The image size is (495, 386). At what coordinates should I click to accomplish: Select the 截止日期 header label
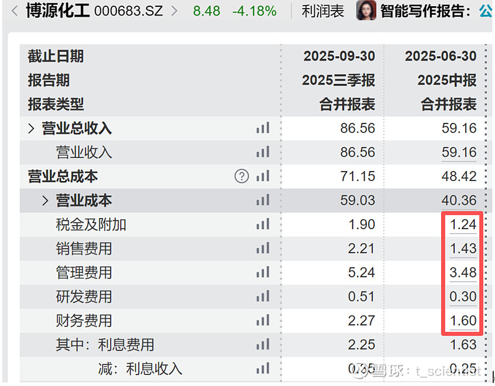(x=56, y=56)
